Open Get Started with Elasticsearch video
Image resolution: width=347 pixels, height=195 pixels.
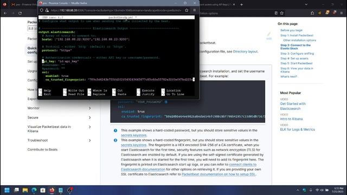tap(293, 106)
